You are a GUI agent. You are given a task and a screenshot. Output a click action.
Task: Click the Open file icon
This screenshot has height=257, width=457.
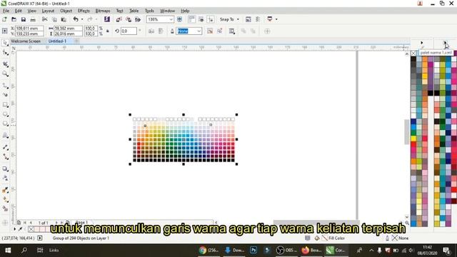point(14,19)
